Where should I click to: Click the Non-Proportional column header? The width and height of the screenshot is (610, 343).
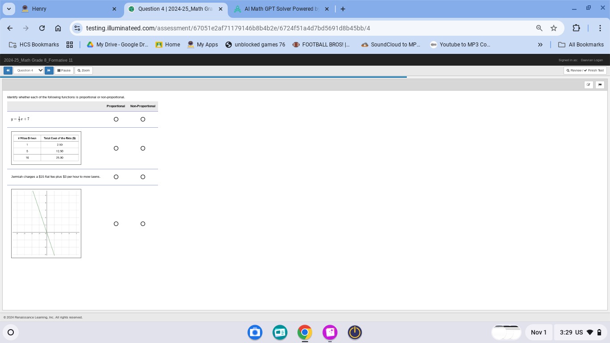pyautogui.click(x=143, y=106)
